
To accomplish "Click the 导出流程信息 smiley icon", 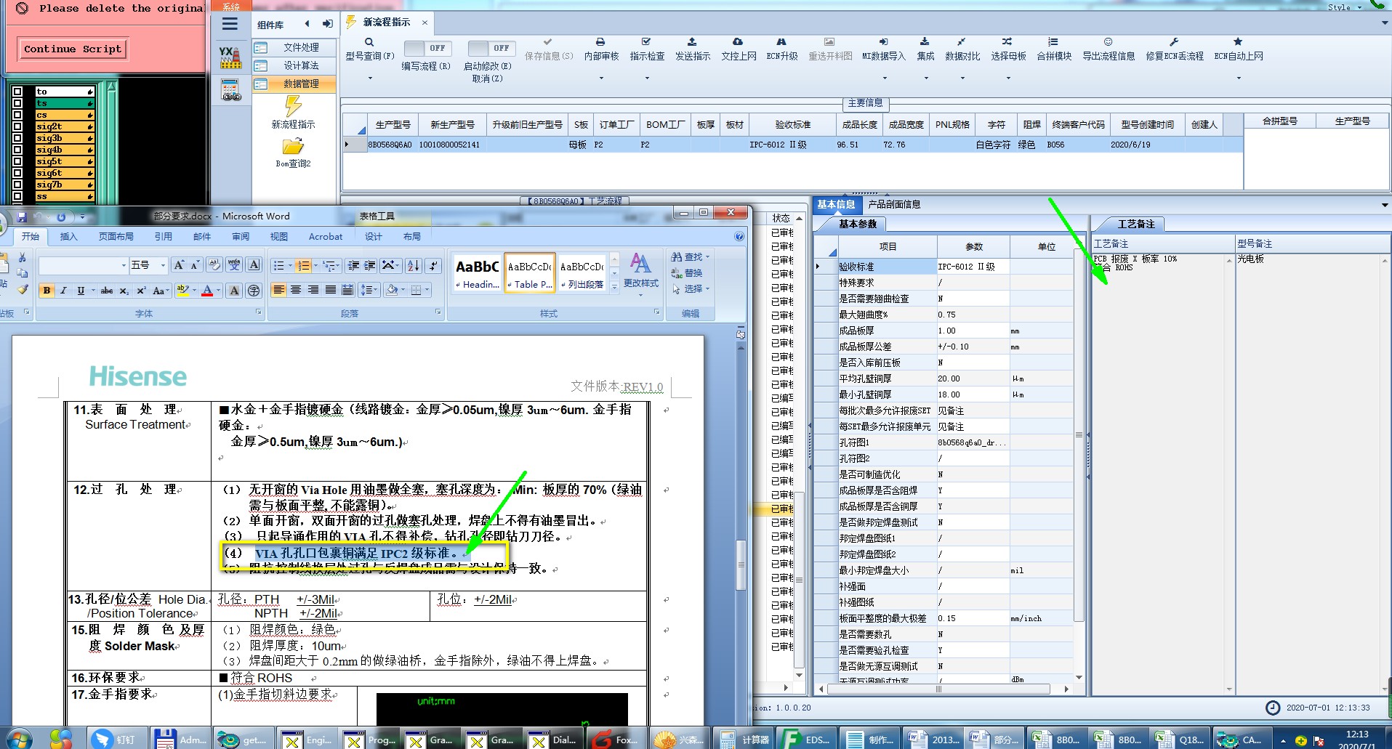I will point(1108,42).
